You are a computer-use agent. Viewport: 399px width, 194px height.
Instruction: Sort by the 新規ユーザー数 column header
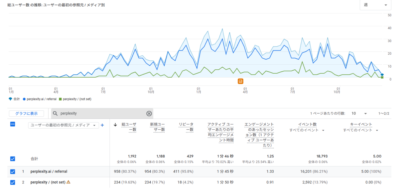(157, 127)
